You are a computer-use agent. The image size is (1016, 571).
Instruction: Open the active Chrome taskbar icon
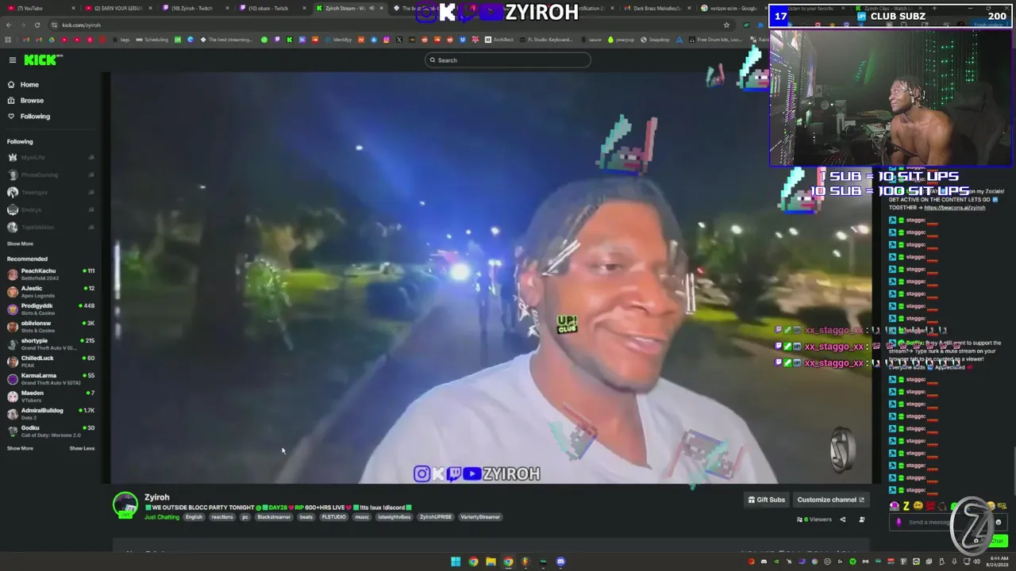coord(508,561)
